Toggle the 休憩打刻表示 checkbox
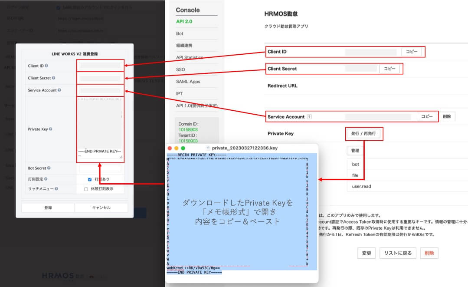Viewport: 468px width, 287px height. click(86, 189)
